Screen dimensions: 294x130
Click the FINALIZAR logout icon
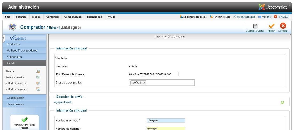tap(276, 17)
